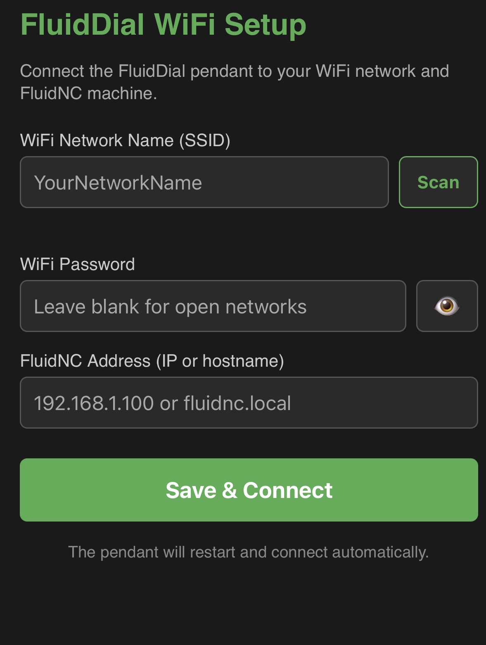
Task: Click the Save & Connect button
Action: coord(249,490)
